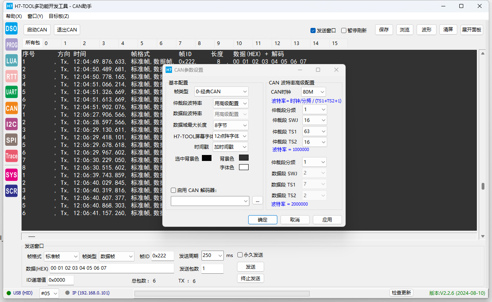Click 应用 to apply CAN settings
The height and width of the screenshot is (302, 492).
pyautogui.click(x=327, y=220)
